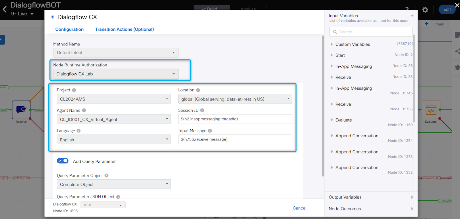Click info icon beside Query Parameter Object
This screenshot has width=460, height=219.
(x=106, y=176)
